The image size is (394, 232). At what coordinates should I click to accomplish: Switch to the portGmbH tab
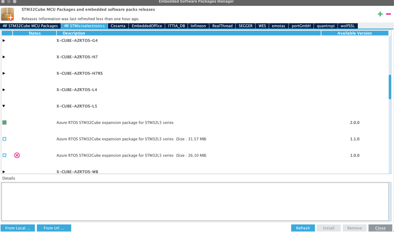coord(301,26)
